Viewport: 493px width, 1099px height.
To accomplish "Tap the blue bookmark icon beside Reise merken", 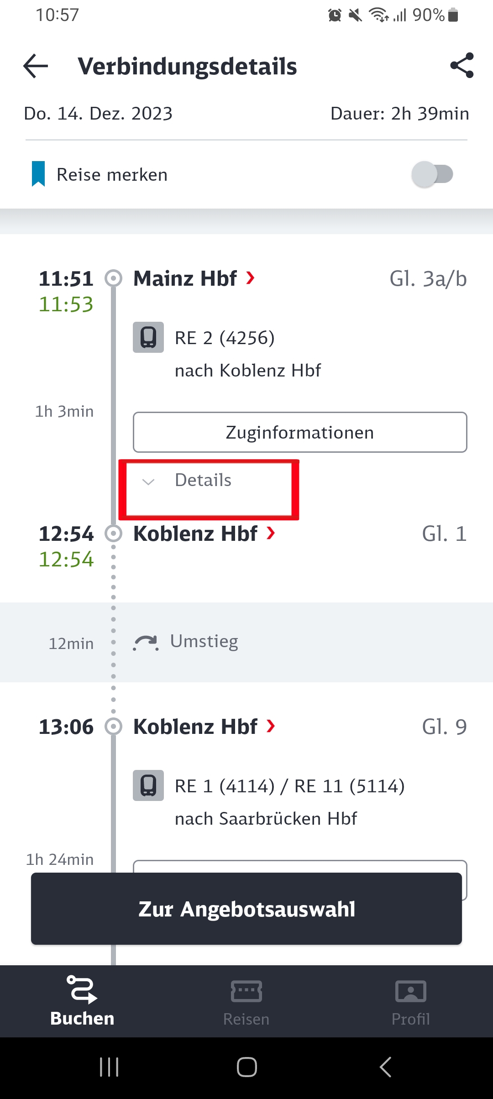I will 38,174.
